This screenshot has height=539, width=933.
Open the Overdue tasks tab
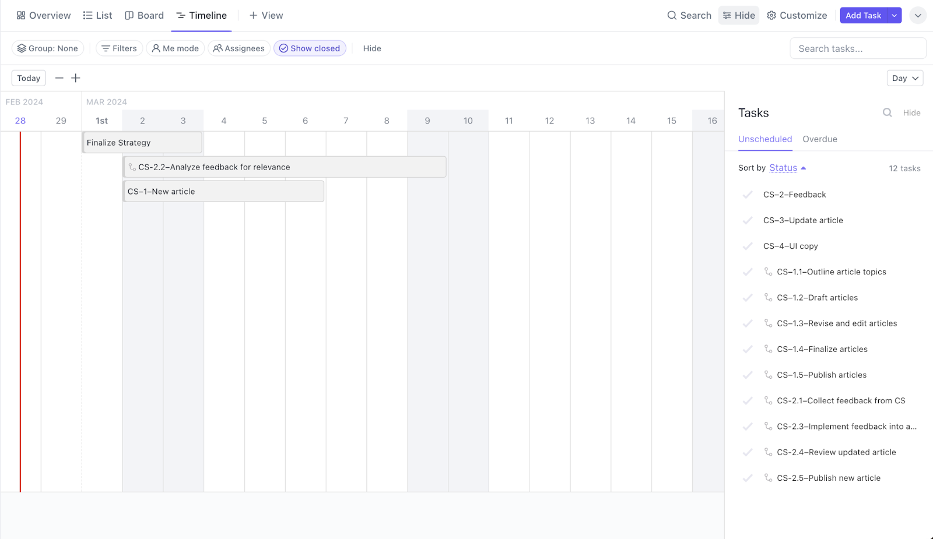coord(820,139)
